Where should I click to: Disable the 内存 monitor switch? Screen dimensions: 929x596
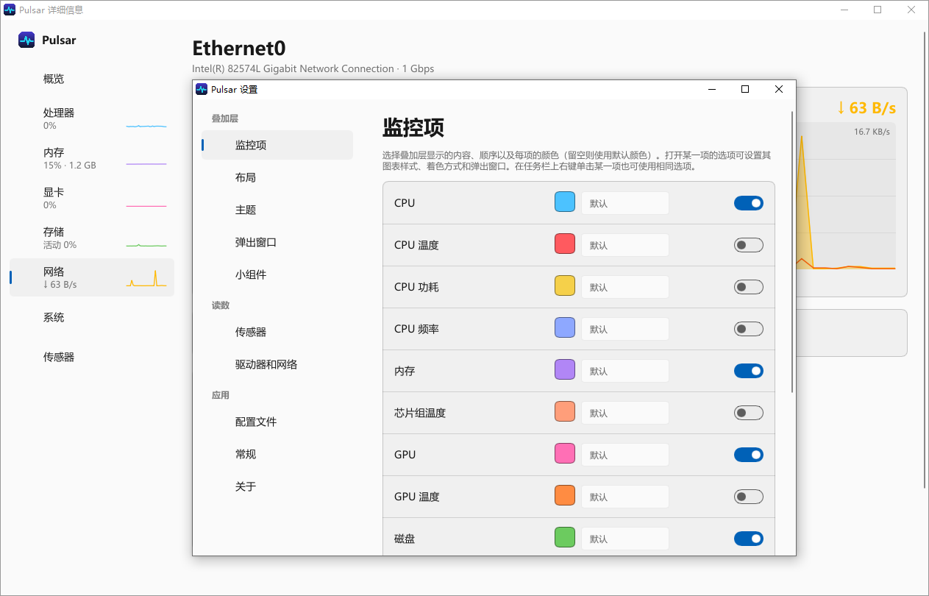click(x=749, y=371)
